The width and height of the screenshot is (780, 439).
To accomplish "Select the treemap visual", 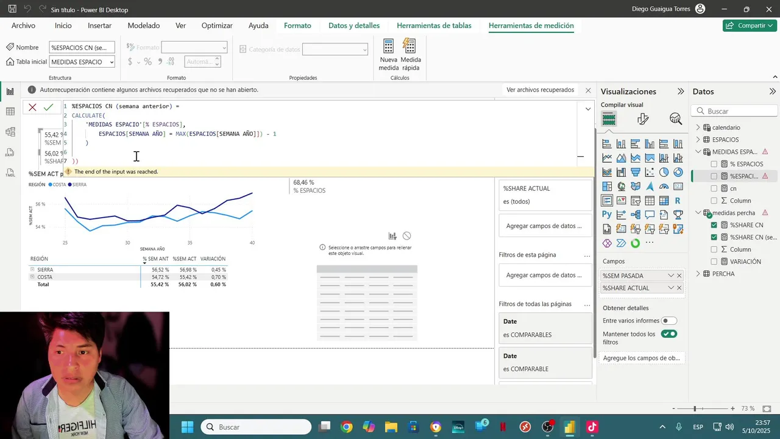I will tap(607, 187).
